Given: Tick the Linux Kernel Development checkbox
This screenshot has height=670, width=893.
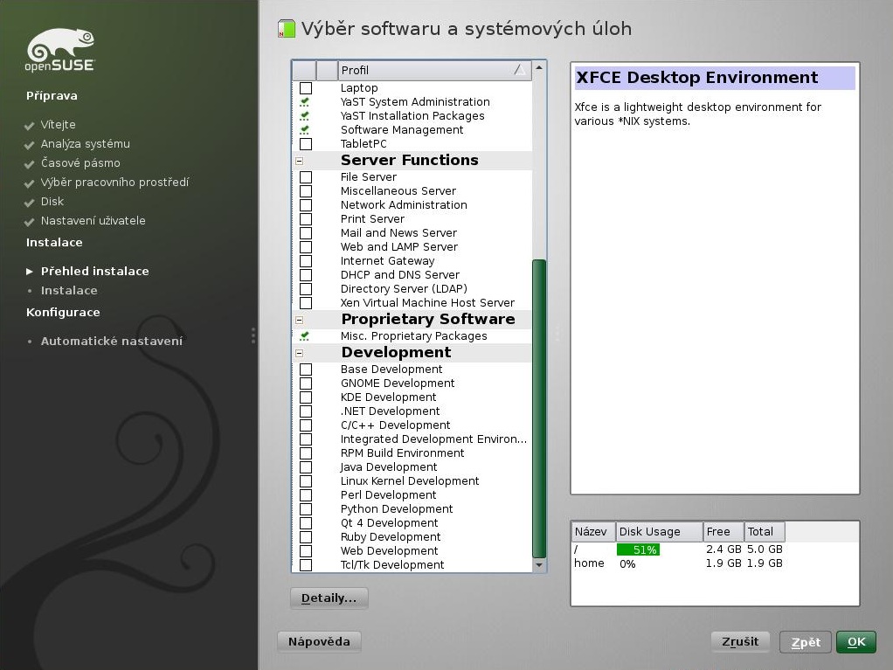Looking at the screenshot, I should pos(306,481).
